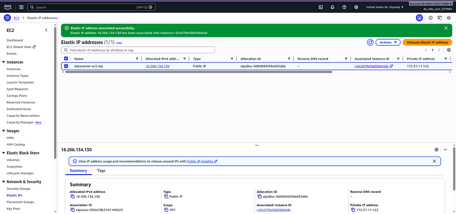Copy the Private IP address 172.31.11.122
The height and width of the screenshot is (214, 456).
pyautogui.click(x=353, y=210)
